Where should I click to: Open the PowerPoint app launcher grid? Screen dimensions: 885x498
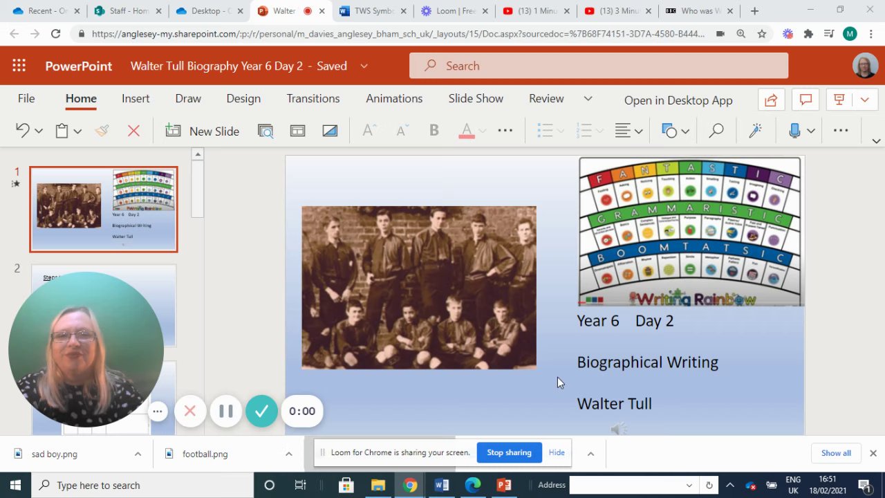click(x=19, y=66)
